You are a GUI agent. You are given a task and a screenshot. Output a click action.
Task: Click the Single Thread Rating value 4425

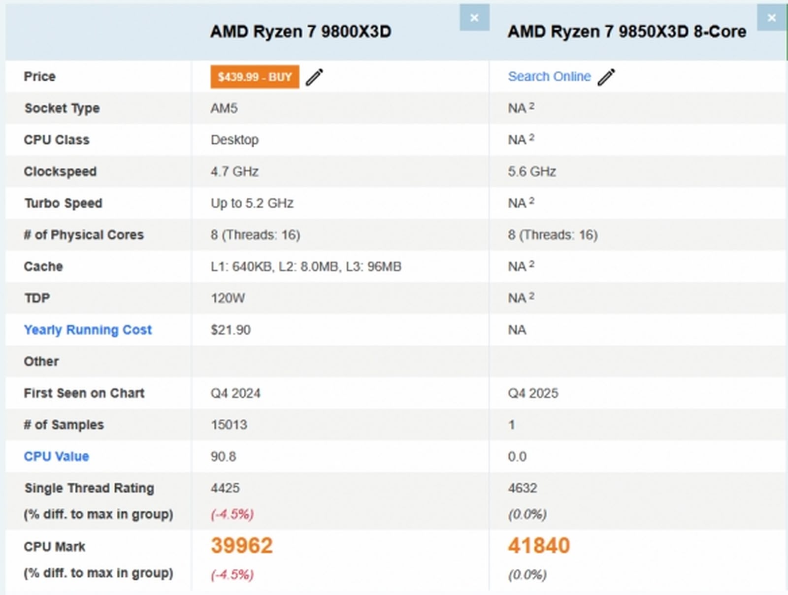coord(225,488)
